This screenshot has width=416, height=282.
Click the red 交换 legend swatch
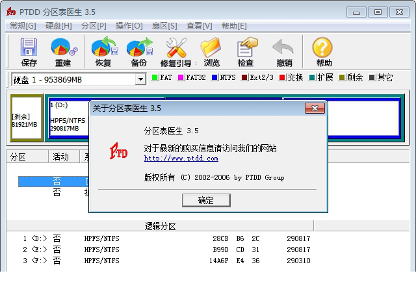tap(282, 77)
